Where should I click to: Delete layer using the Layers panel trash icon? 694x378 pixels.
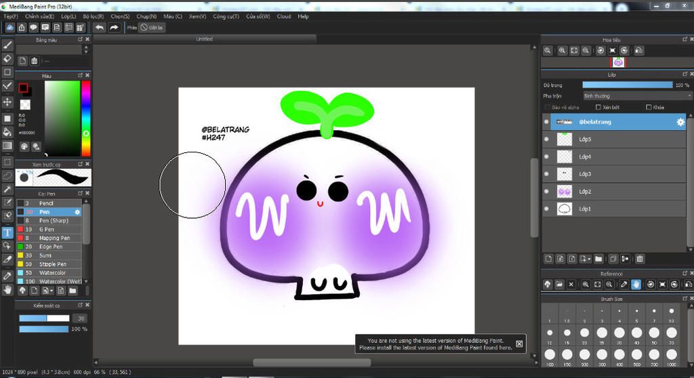[x=640, y=259]
